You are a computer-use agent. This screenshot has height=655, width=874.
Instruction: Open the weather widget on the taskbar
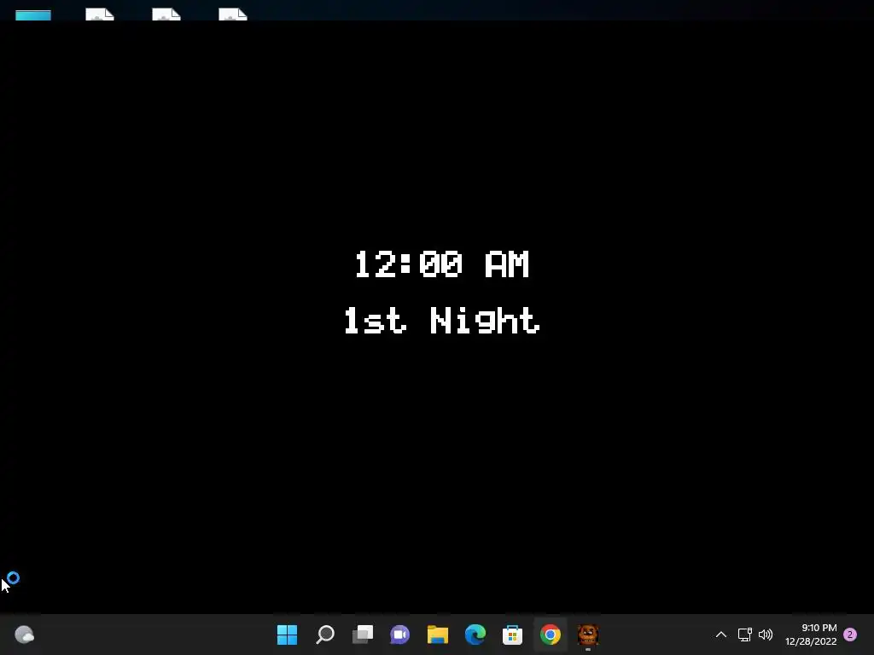point(24,635)
